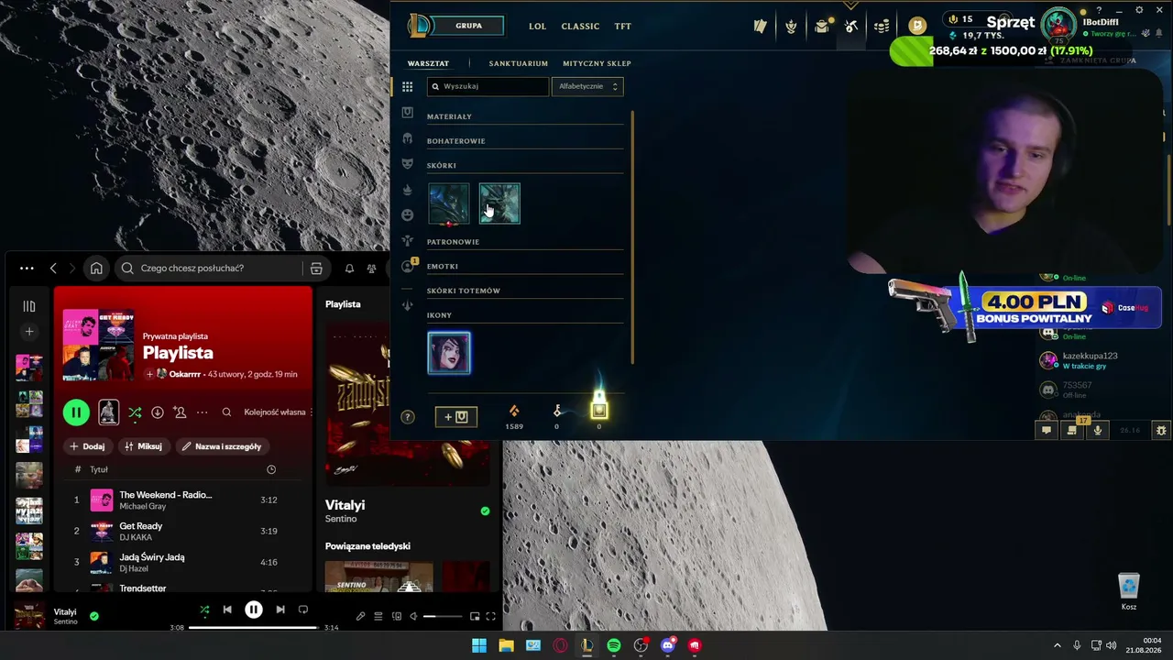Open Spotify friend activity icon
This screenshot has height=660, width=1173.
click(x=371, y=269)
